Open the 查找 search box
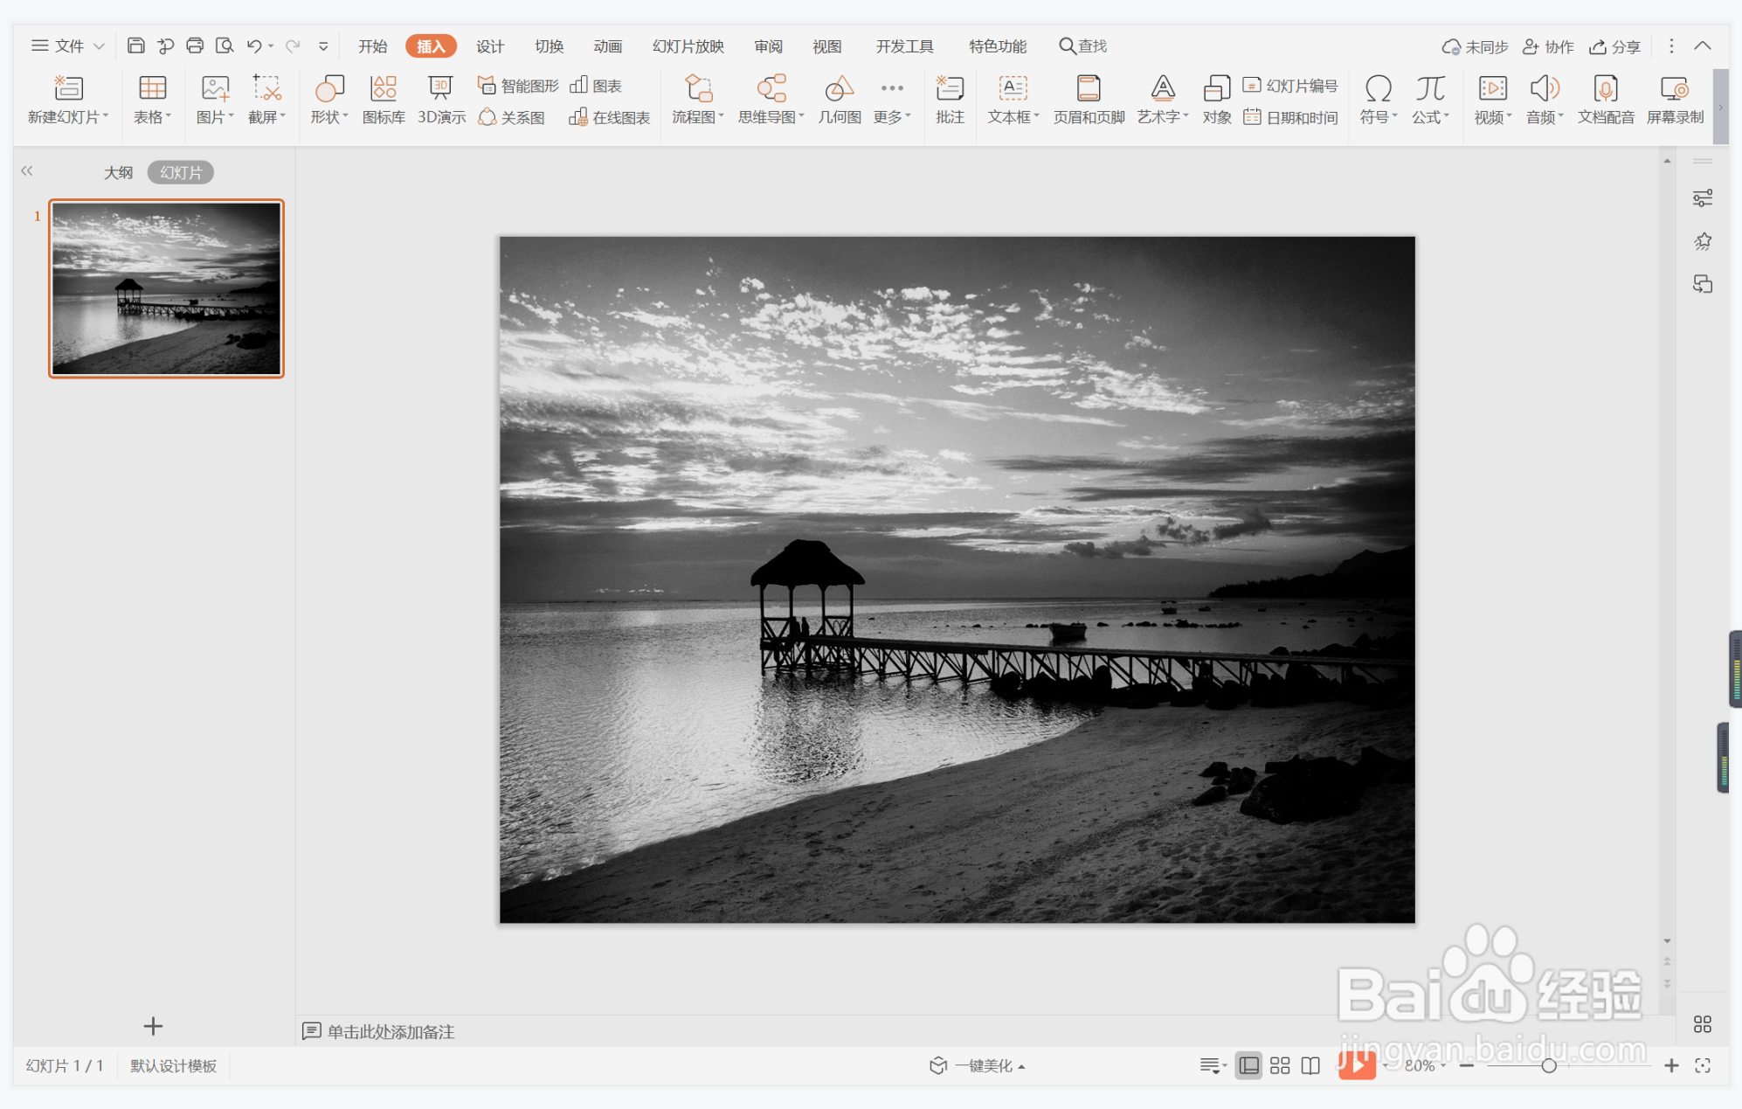Viewport: 1742px width, 1109px height. (1083, 45)
